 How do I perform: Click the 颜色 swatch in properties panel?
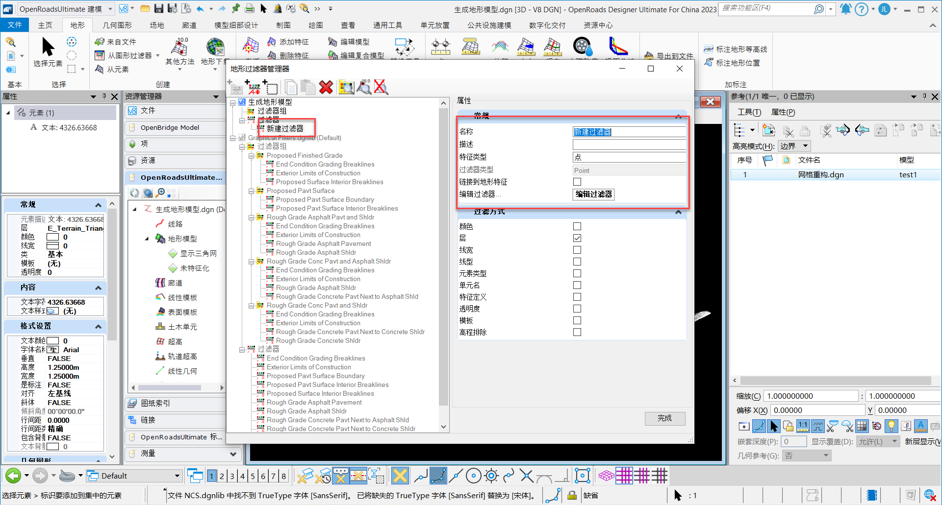52,237
